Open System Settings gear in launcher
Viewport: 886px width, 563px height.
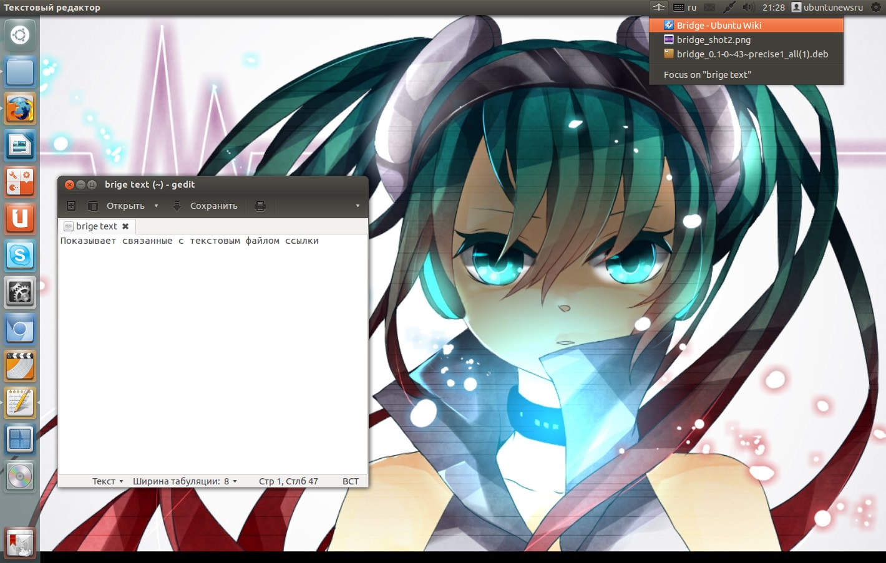(20, 292)
